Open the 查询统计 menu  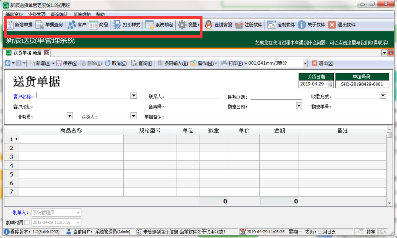pyautogui.click(x=60, y=15)
